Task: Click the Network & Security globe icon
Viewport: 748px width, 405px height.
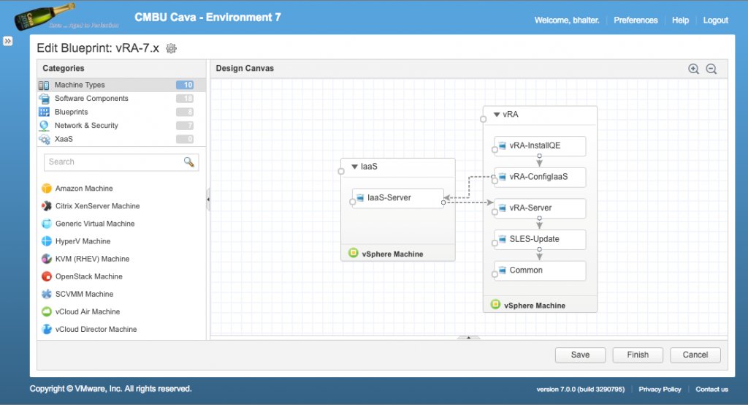Action: (44, 125)
